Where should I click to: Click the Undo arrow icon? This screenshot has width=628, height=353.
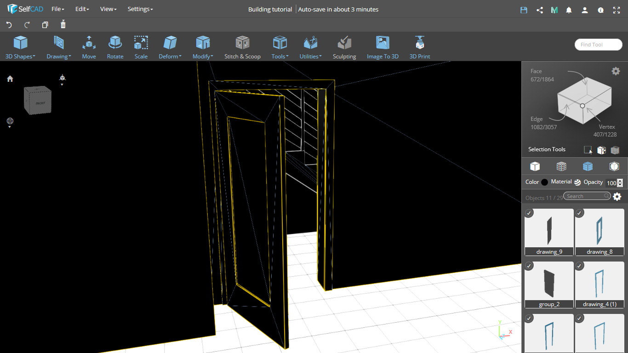9,25
